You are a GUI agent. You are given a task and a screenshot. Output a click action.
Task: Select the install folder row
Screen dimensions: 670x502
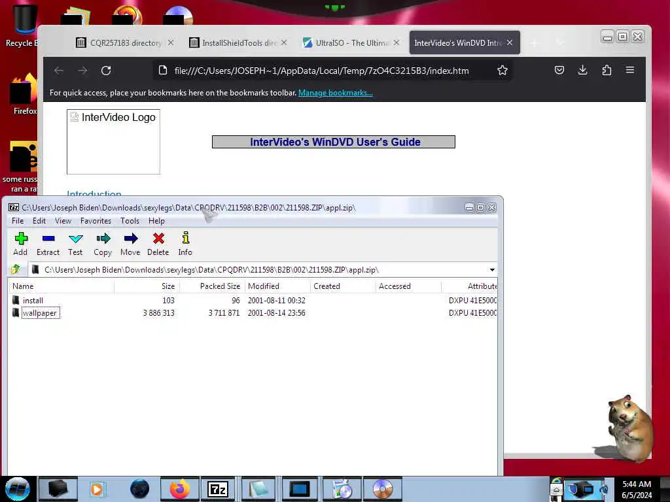252,301
